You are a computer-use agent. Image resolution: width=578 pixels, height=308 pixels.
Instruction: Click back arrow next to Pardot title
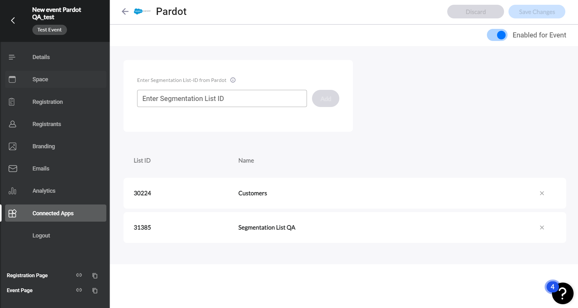(x=125, y=12)
